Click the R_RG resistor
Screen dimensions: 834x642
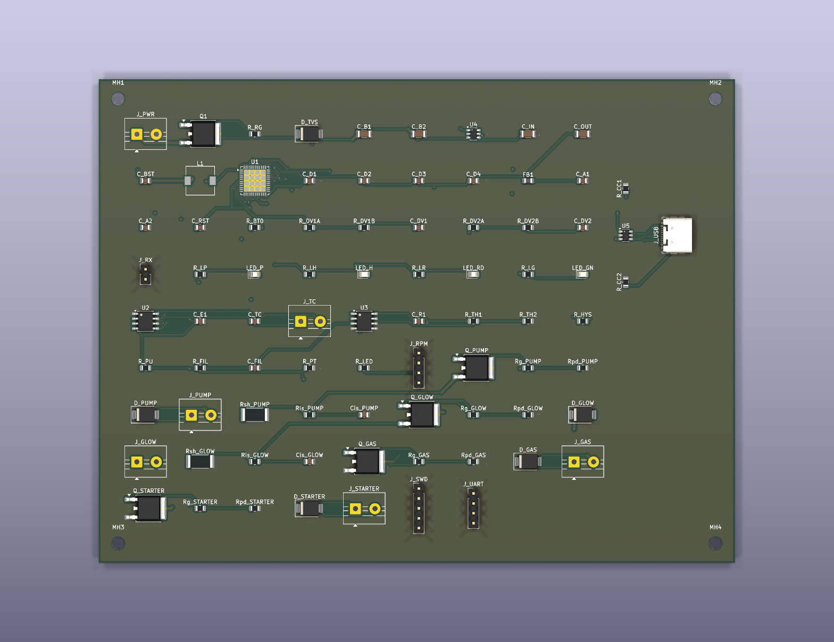[x=255, y=134]
